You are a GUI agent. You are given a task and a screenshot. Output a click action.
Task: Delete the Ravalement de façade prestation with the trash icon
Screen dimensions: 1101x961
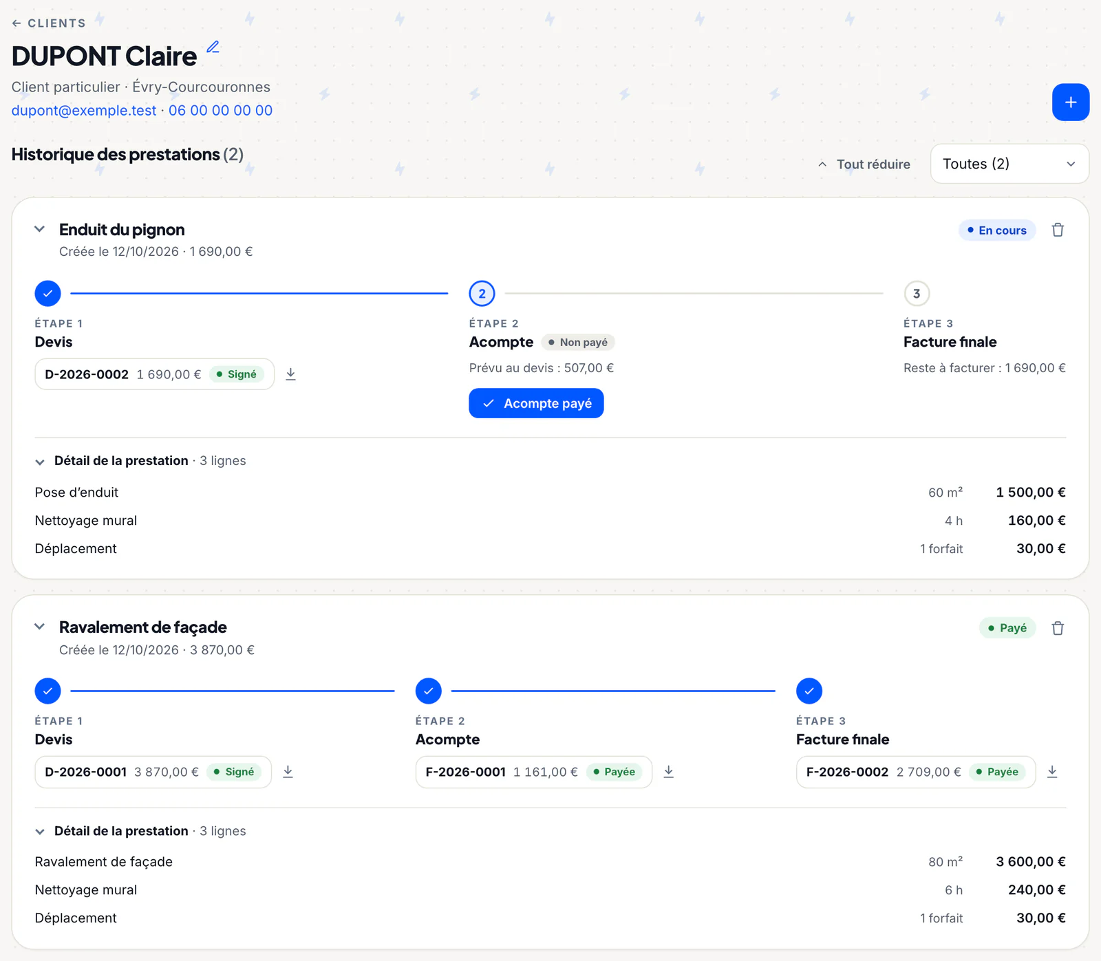1058,628
